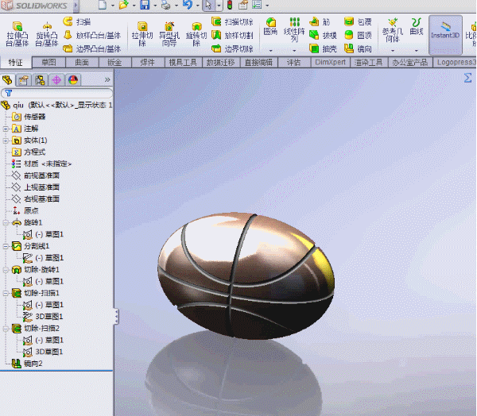Viewport: 477px width, 416px height.
Task: Collapse the 切除-旋转1 feature node
Action: click(x=6, y=270)
